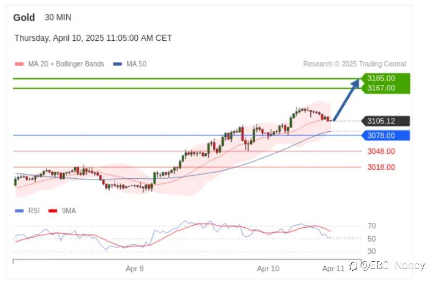Click the RSI 50 level label

point(372,239)
